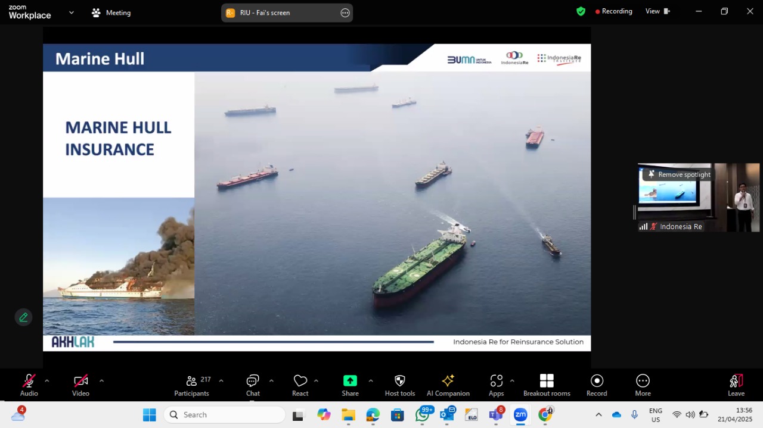Click the green encryption shield icon

581,11
